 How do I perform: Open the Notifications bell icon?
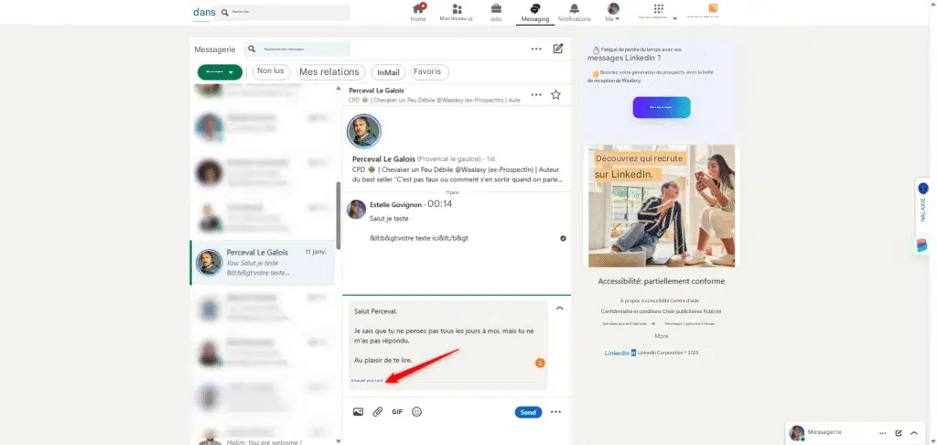(x=575, y=12)
